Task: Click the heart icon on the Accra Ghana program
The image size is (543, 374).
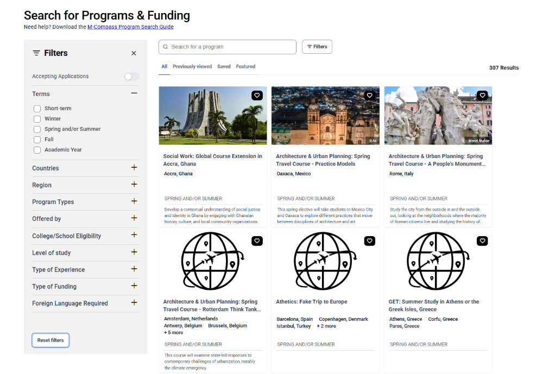Action: (257, 95)
